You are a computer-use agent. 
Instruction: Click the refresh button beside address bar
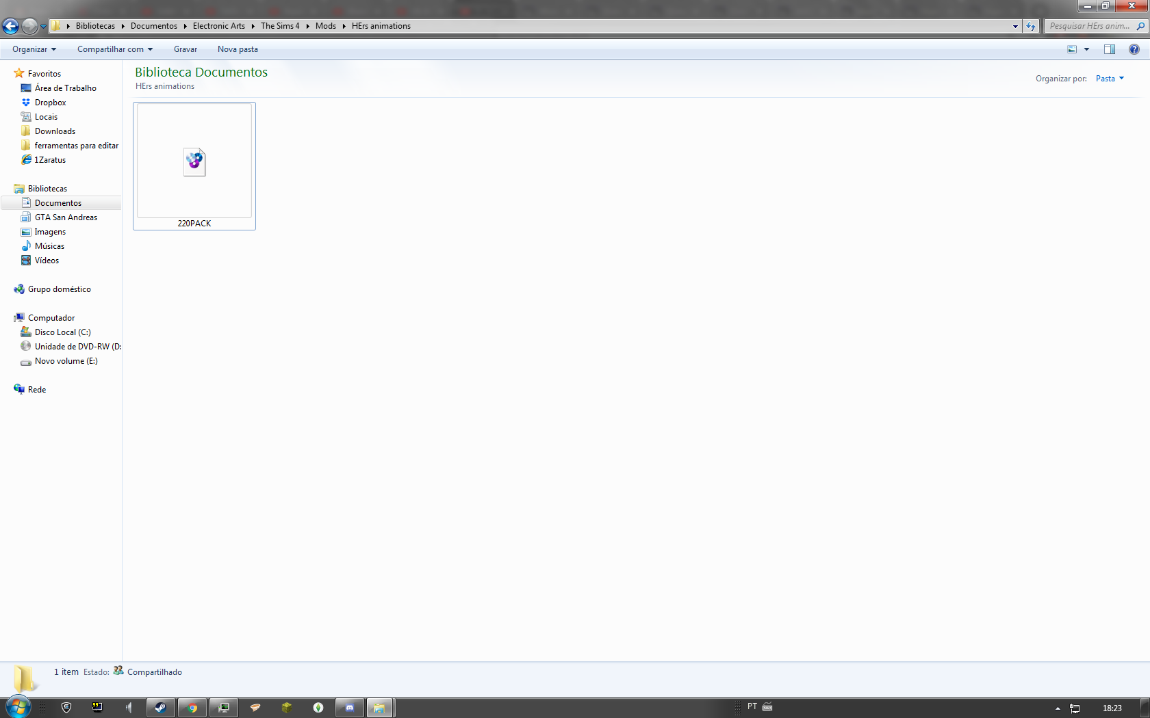coord(1031,26)
